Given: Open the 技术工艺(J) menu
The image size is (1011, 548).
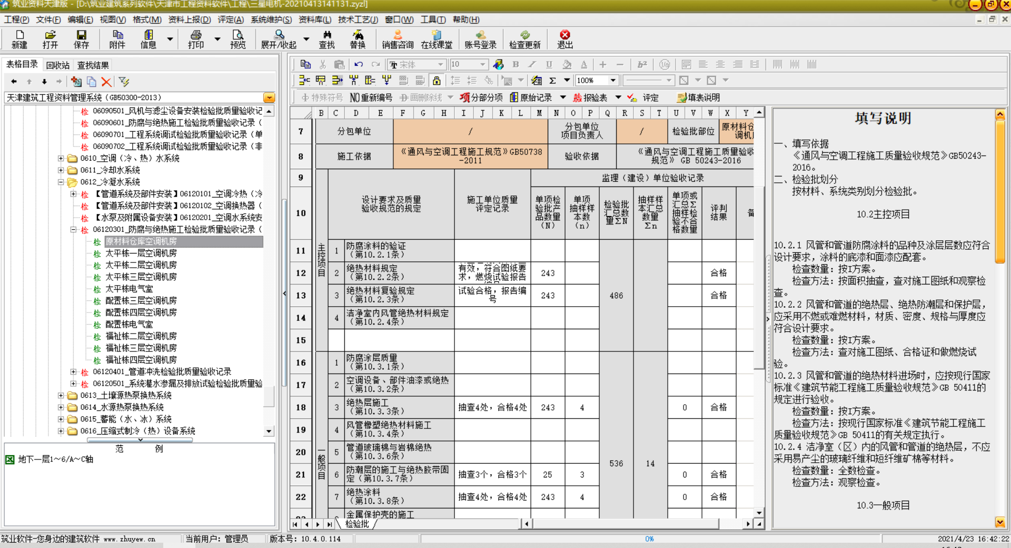Looking at the screenshot, I should pyautogui.click(x=358, y=19).
